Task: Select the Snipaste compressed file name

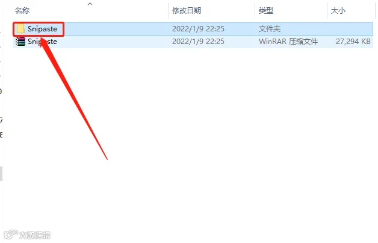Action: coord(42,42)
